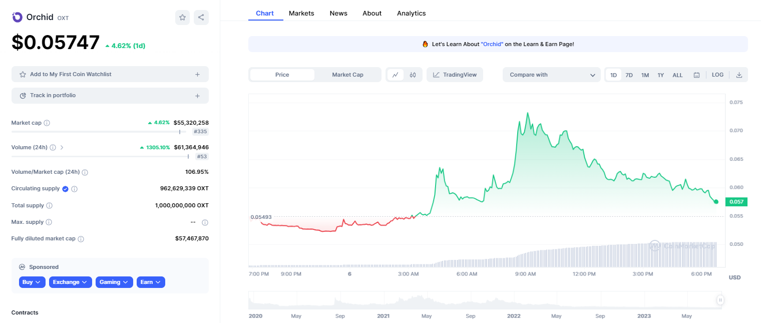This screenshot has height=323, width=761.
Task: Set chart range to 1D
Action: pyautogui.click(x=613, y=75)
